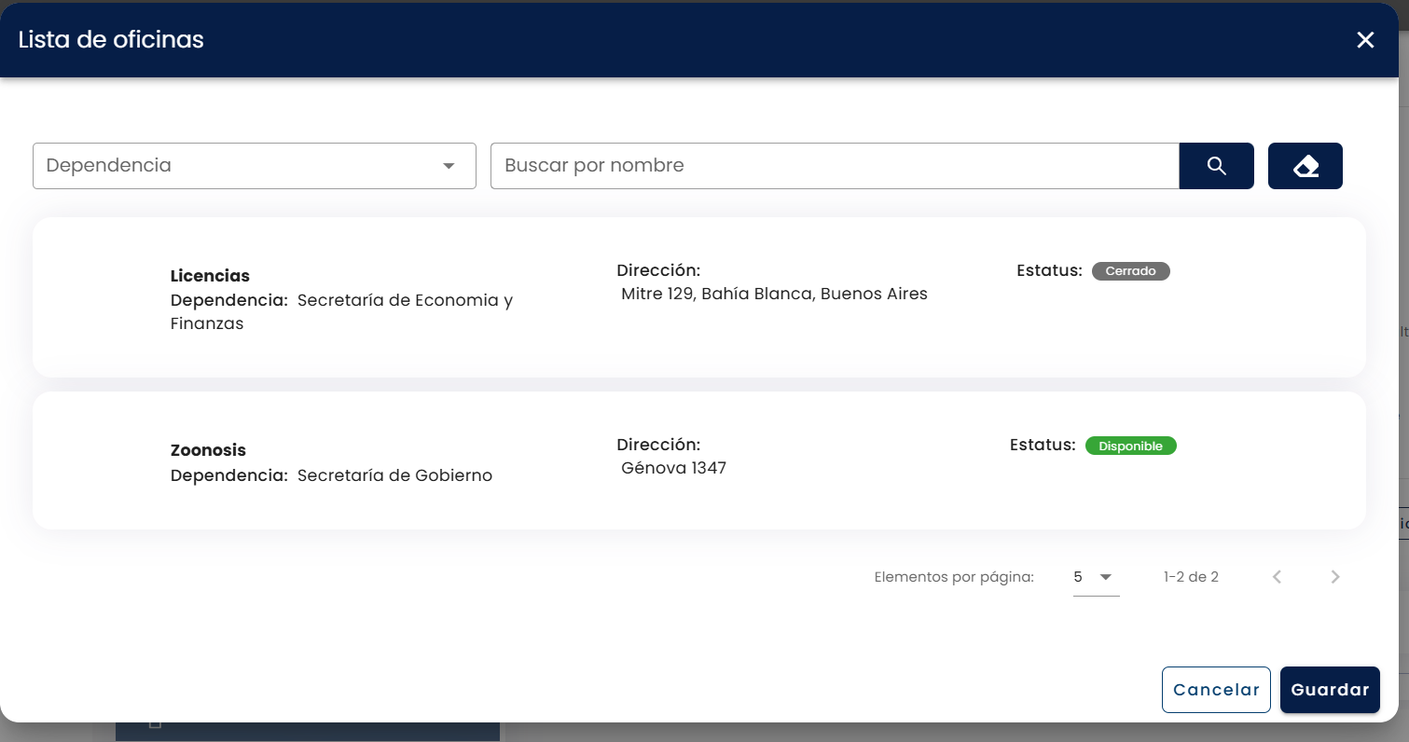Click the Cerrado status badge

(x=1130, y=271)
